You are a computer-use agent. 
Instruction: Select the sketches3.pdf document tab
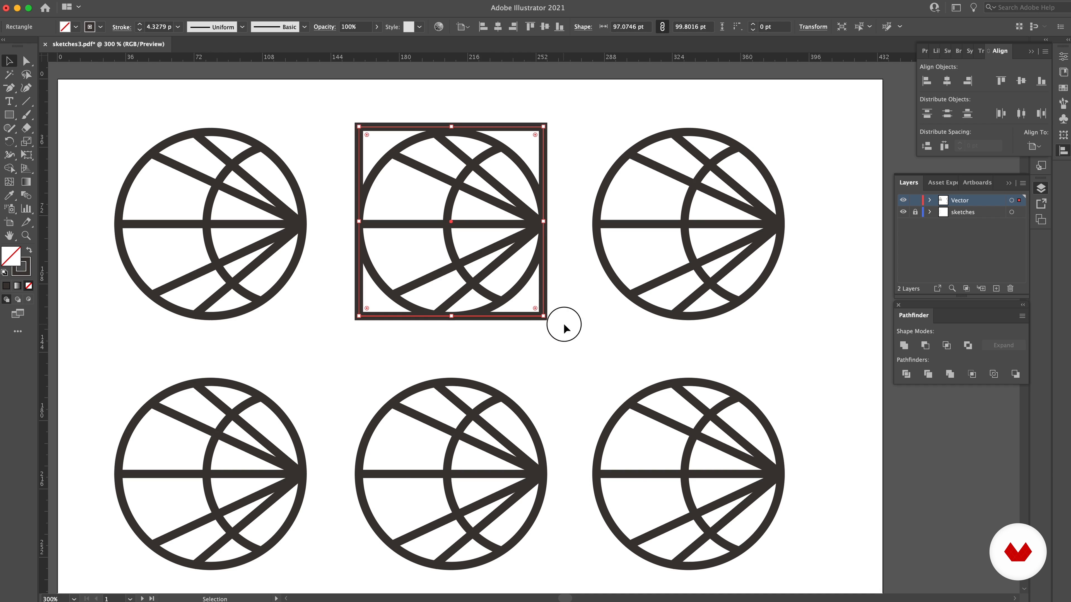tap(108, 44)
